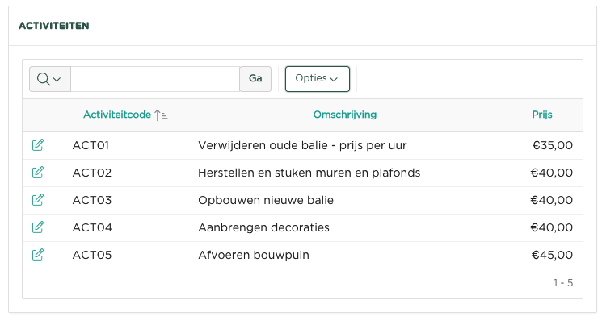Sort by the Activiteitcode column header
Viewport: 602px width, 321px height.
[x=117, y=115]
